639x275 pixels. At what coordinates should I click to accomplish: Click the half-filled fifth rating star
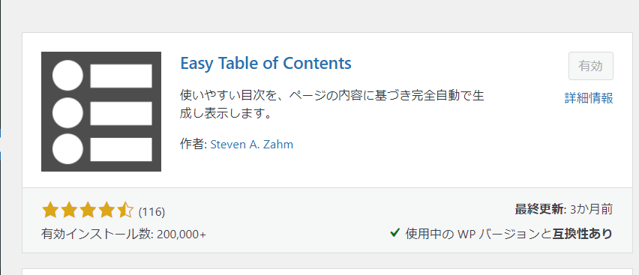coord(125,211)
